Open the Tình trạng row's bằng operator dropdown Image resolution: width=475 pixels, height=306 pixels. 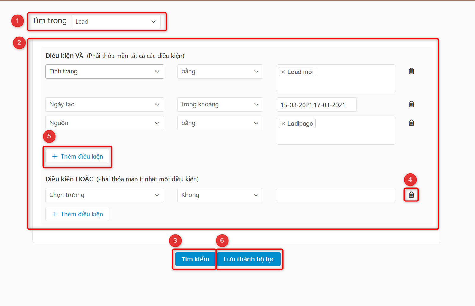click(220, 72)
